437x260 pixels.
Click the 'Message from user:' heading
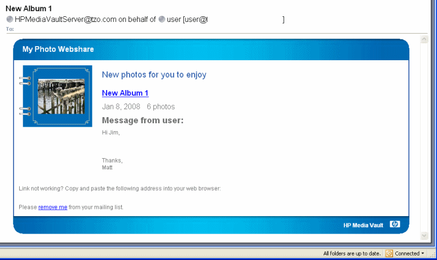143,120
